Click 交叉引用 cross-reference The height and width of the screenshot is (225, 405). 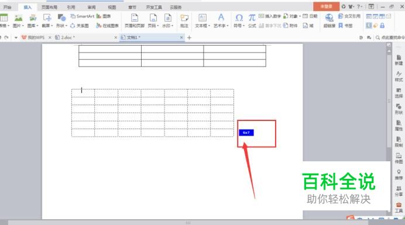349,16
